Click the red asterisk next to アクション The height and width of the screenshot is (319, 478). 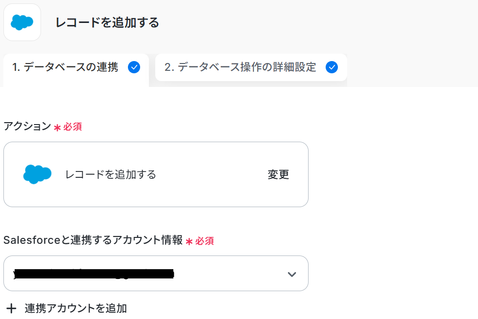(x=57, y=128)
